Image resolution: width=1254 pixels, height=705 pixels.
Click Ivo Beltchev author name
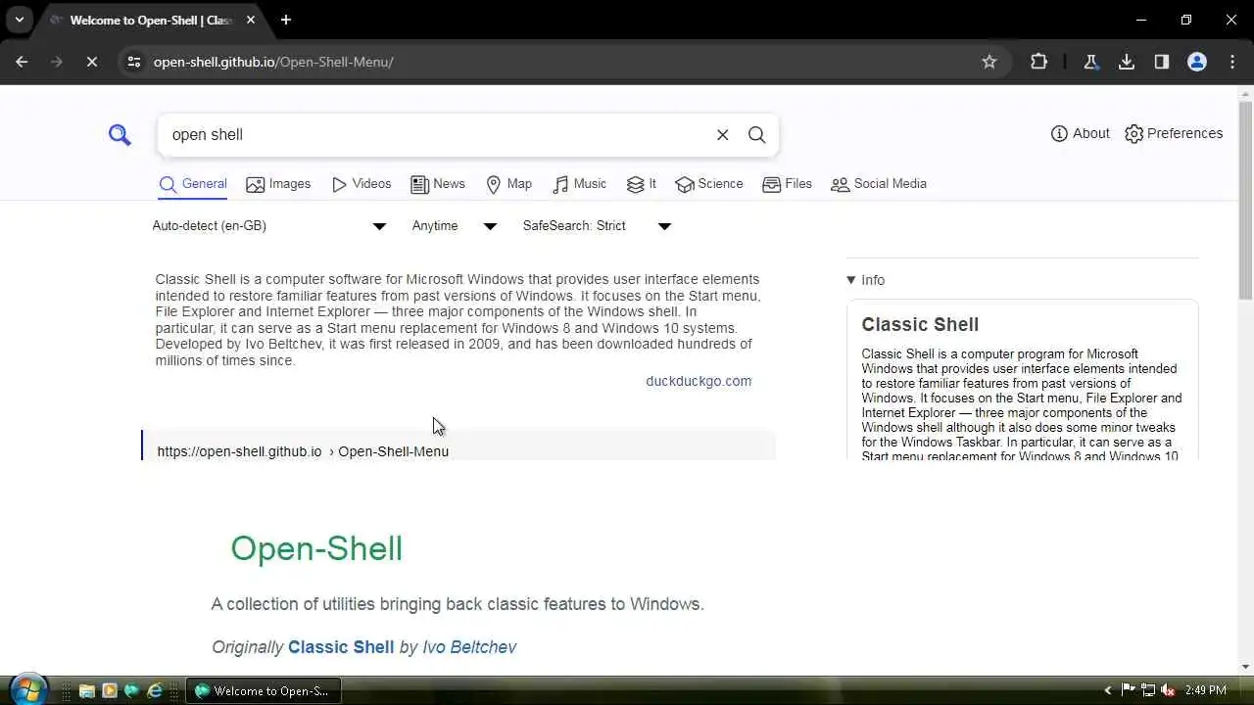click(469, 647)
